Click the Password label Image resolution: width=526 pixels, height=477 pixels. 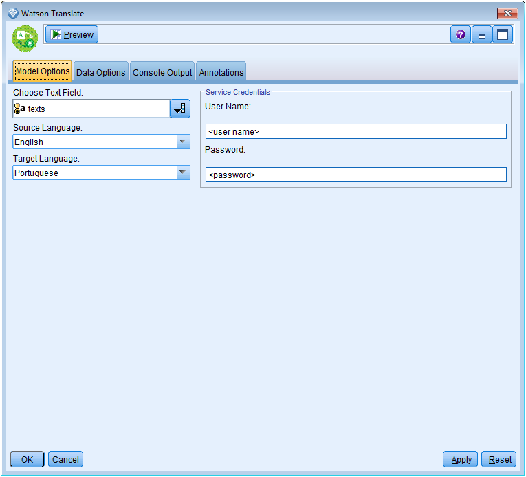tap(225, 150)
